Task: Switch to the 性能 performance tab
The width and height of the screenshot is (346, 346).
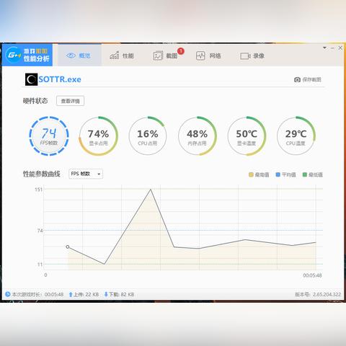Action: tap(122, 56)
